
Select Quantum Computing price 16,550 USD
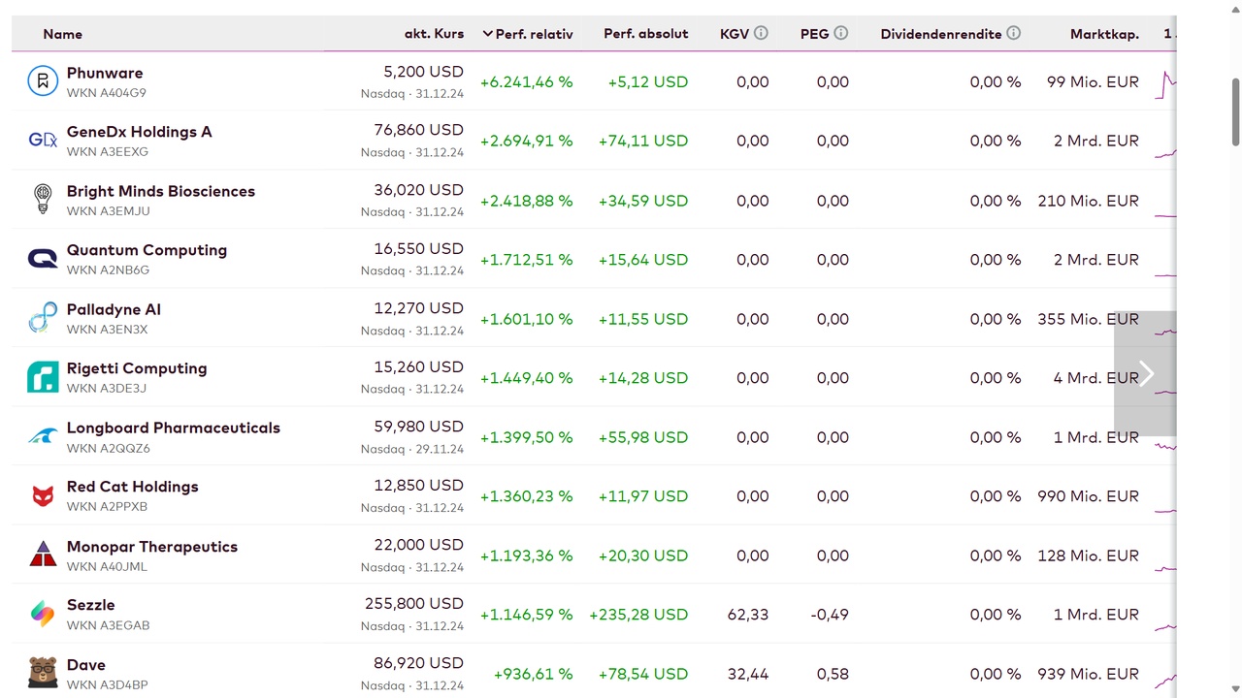pyautogui.click(x=418, y=249)
